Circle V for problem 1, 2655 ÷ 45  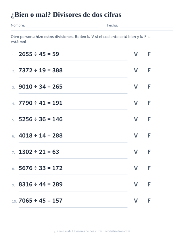click(x=136, y=54)
